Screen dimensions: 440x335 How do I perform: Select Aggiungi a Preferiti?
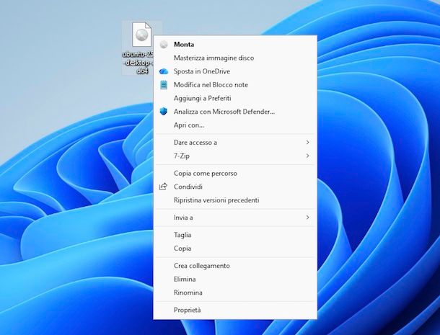coord(202,98)
